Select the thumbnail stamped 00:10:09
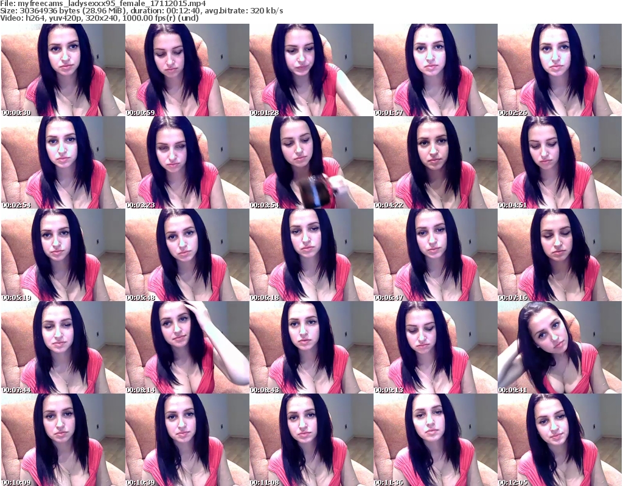 coord(63,440)
